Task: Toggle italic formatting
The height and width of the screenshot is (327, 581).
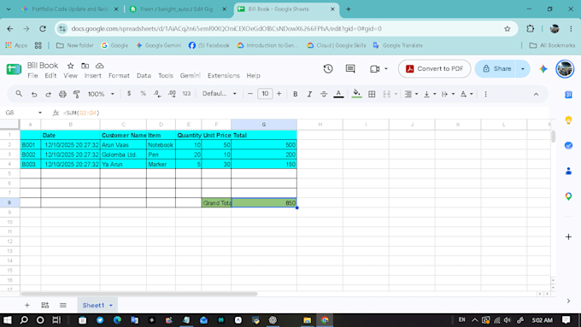Action: pyautogui.click(x=309, y=94)
